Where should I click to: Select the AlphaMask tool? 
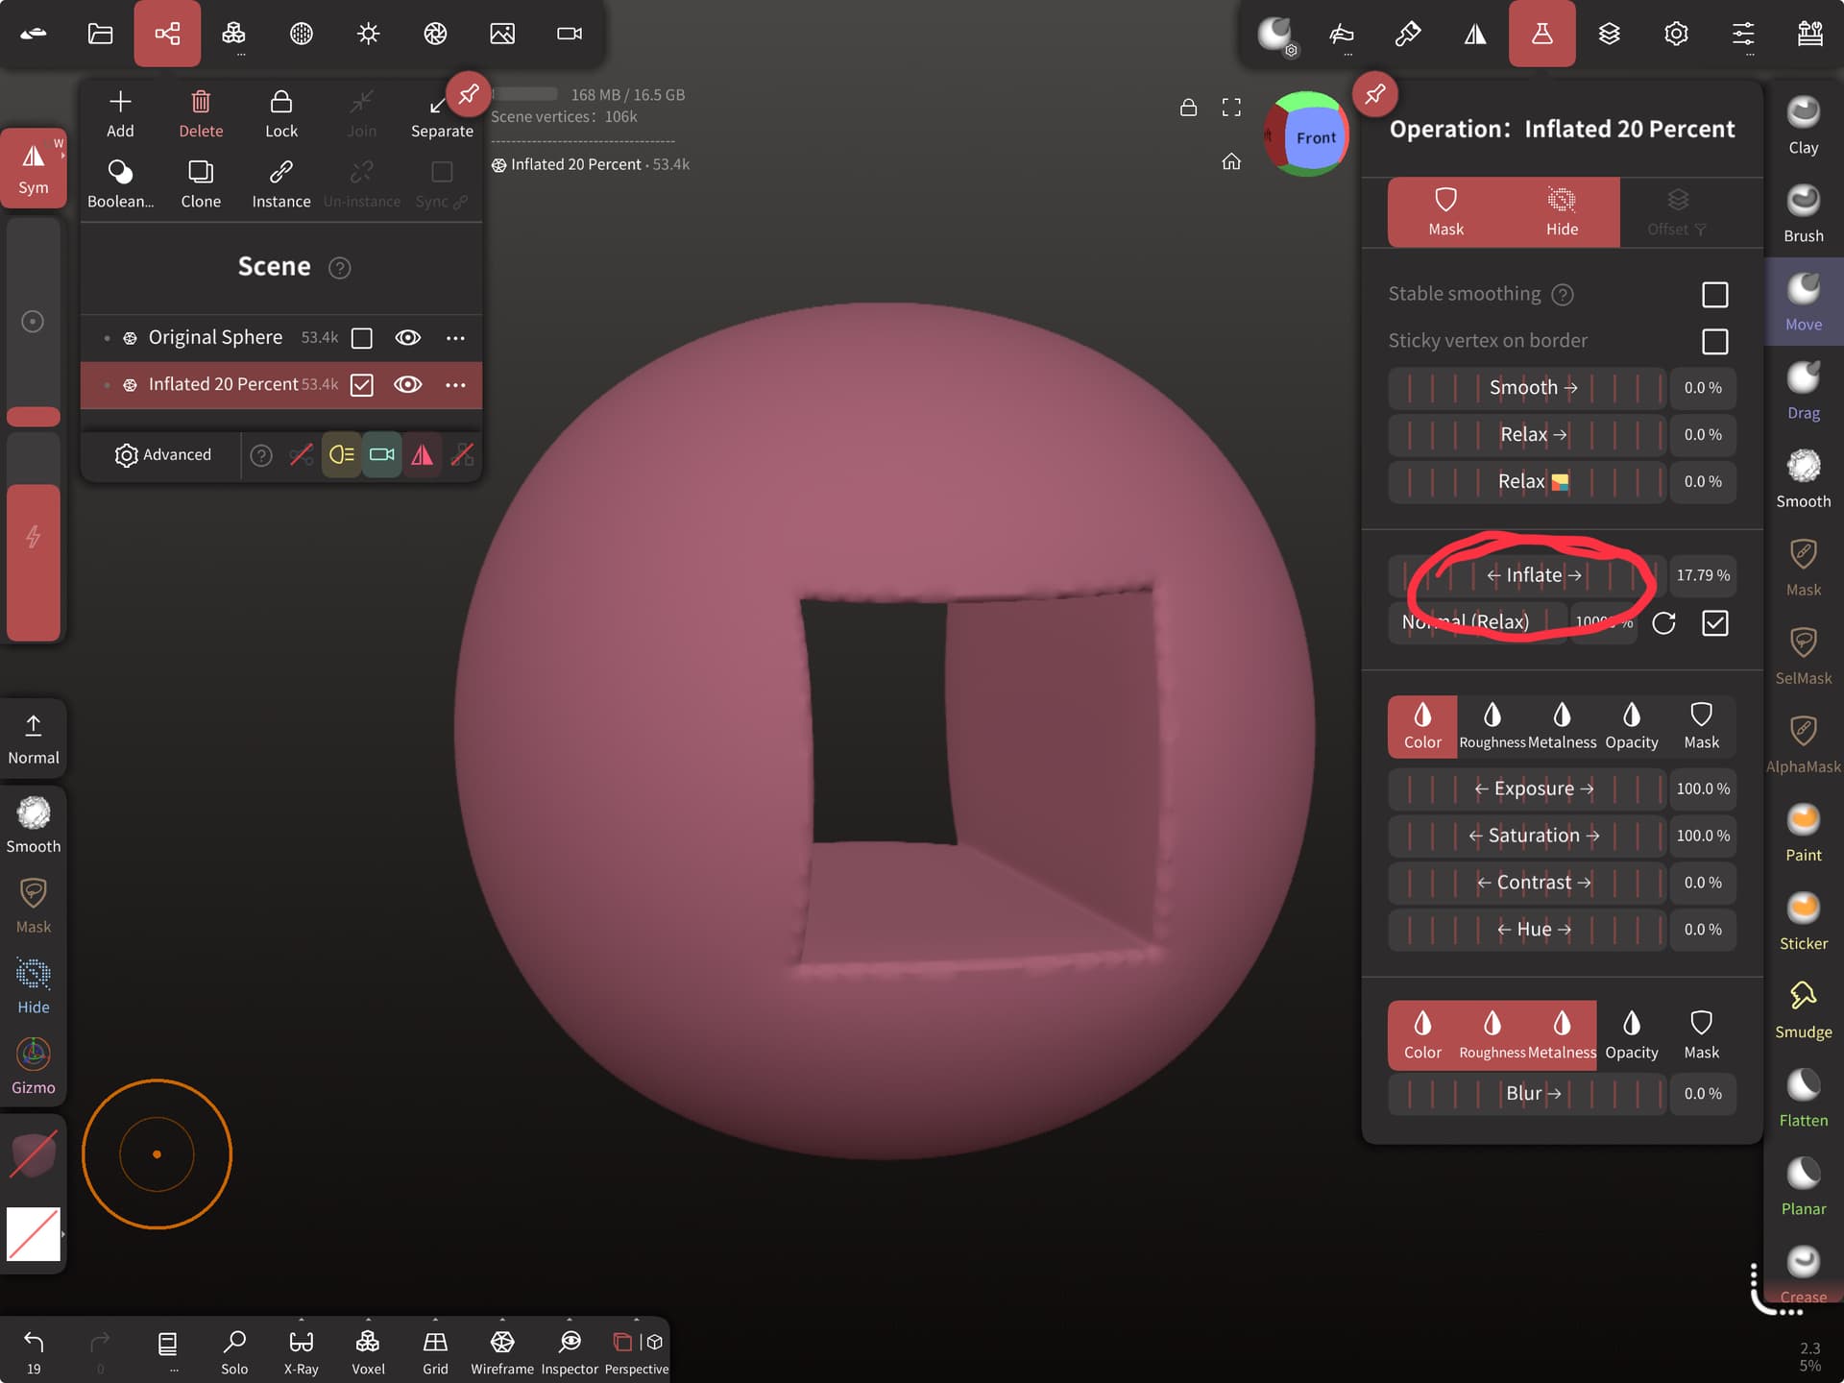(1803, 744)
